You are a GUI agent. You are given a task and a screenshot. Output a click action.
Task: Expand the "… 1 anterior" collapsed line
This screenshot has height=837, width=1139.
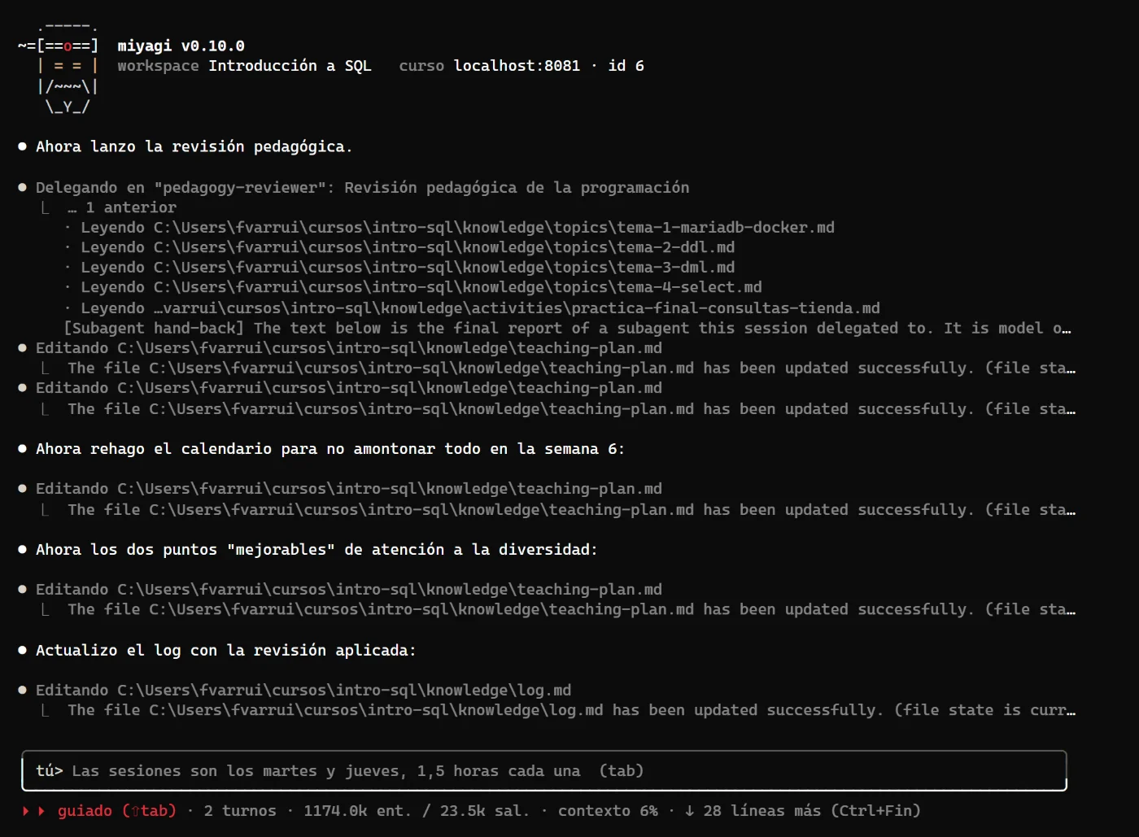coord(122,207)
